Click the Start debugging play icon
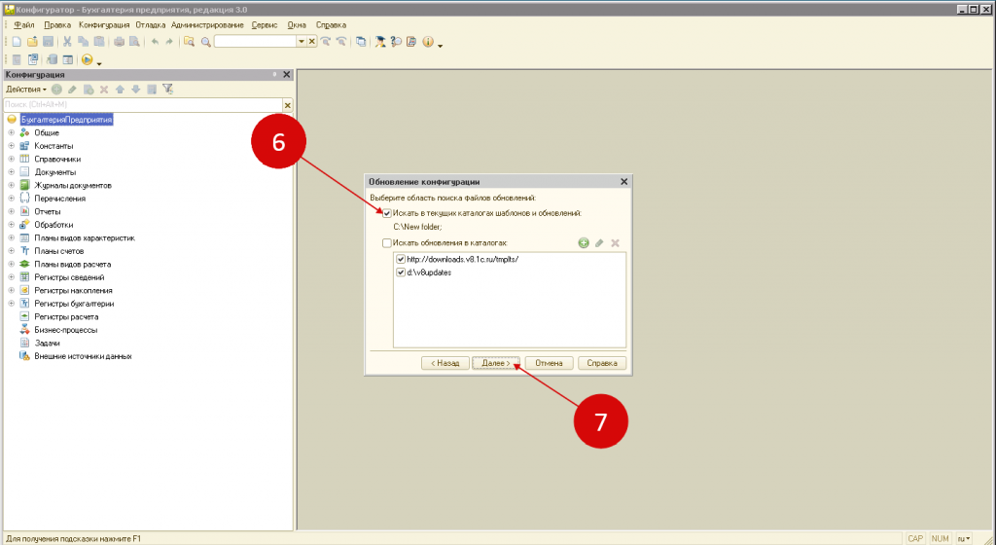The image size is (996, 545). (87, 59)
